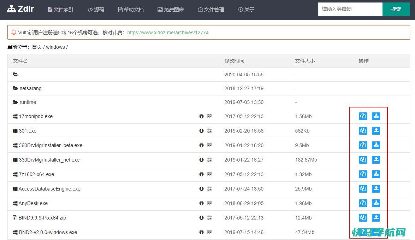415x240 pixels.
Task: Show QR code for 17monipdb.exe
Action: click(x=209, y=116)
